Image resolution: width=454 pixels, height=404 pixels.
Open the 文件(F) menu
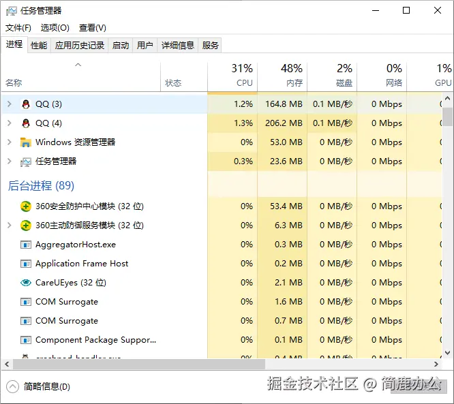(18, 28)
